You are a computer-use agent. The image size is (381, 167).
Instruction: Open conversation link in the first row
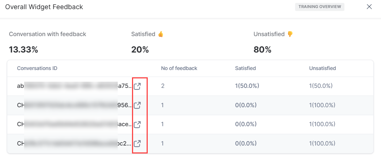(x=137, y=86)
